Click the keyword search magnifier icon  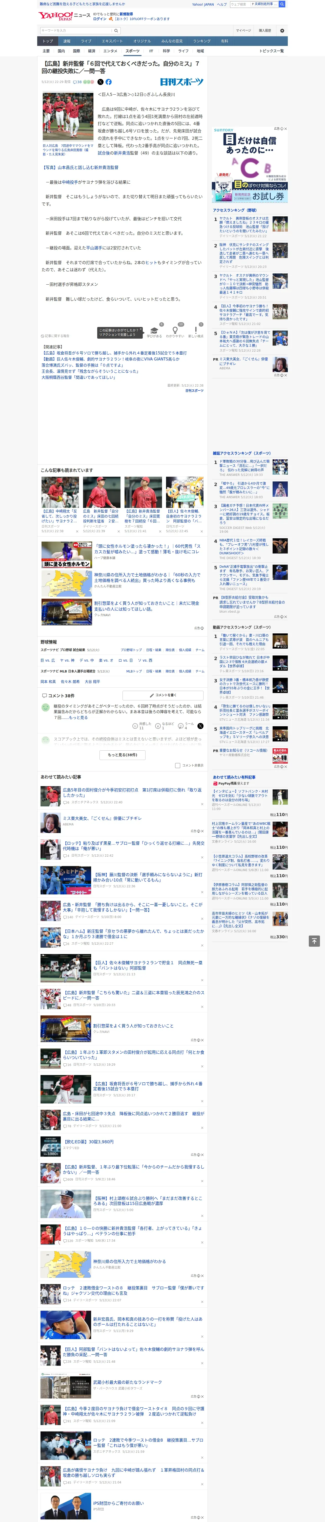(x=116, y=31)
